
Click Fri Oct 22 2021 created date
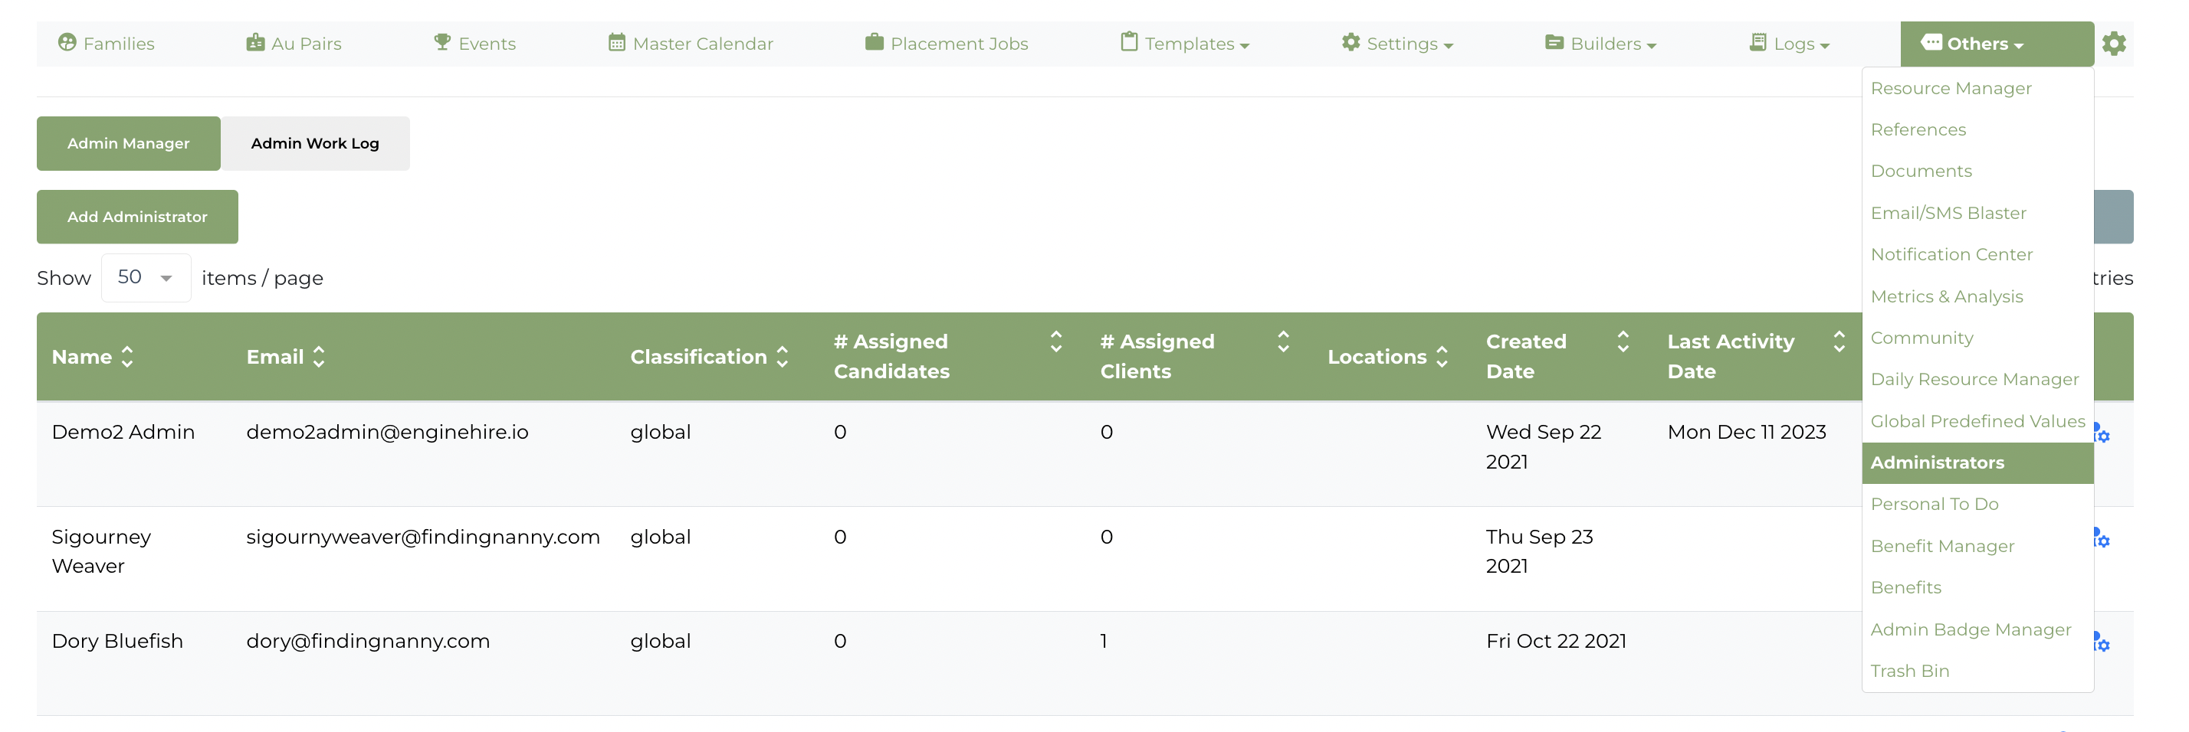[1556, 641]
